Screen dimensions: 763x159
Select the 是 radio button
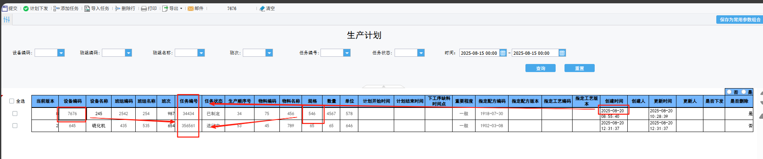click(744, 92)
